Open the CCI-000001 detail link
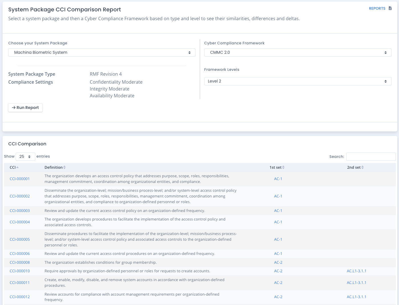 (x=20, y=179)
